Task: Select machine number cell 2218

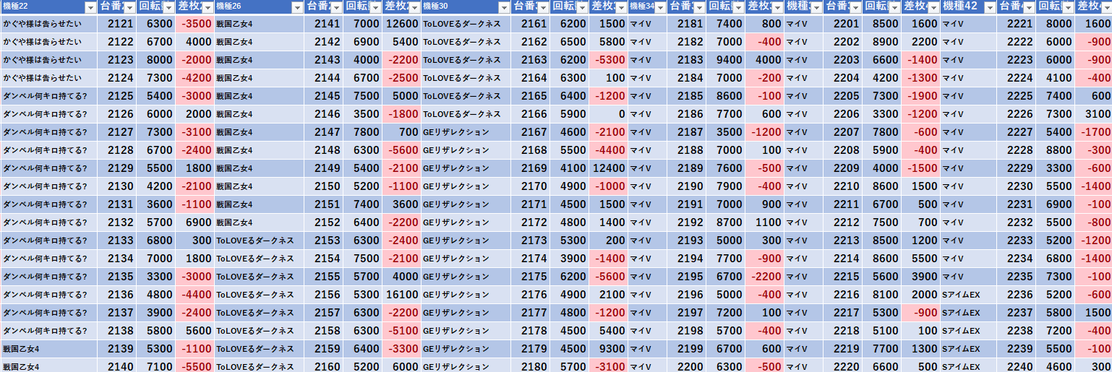Action: coord(842,331)
